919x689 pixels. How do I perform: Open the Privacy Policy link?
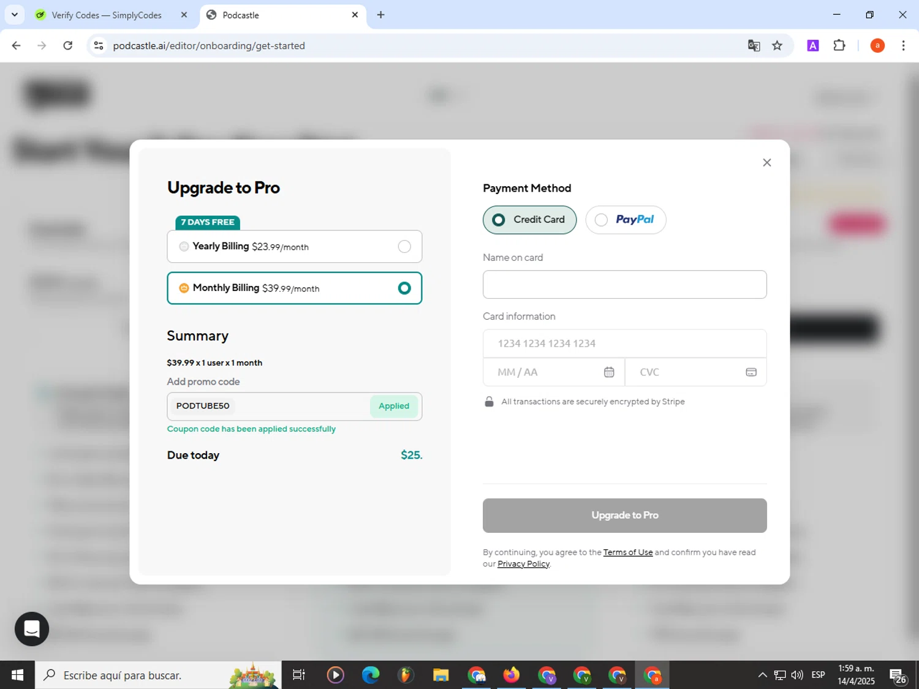pos(523,564)
